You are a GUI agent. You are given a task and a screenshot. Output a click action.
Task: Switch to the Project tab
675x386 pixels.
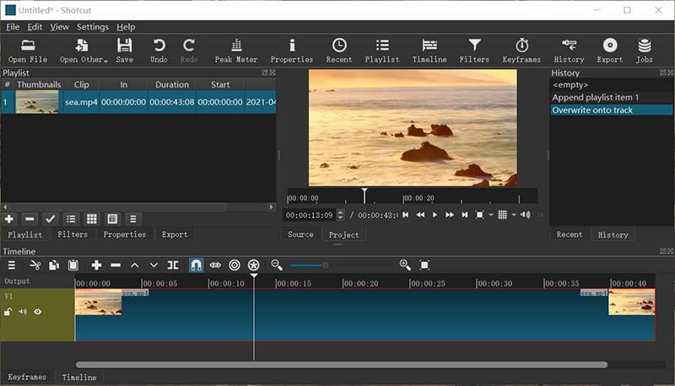(344, 234)
